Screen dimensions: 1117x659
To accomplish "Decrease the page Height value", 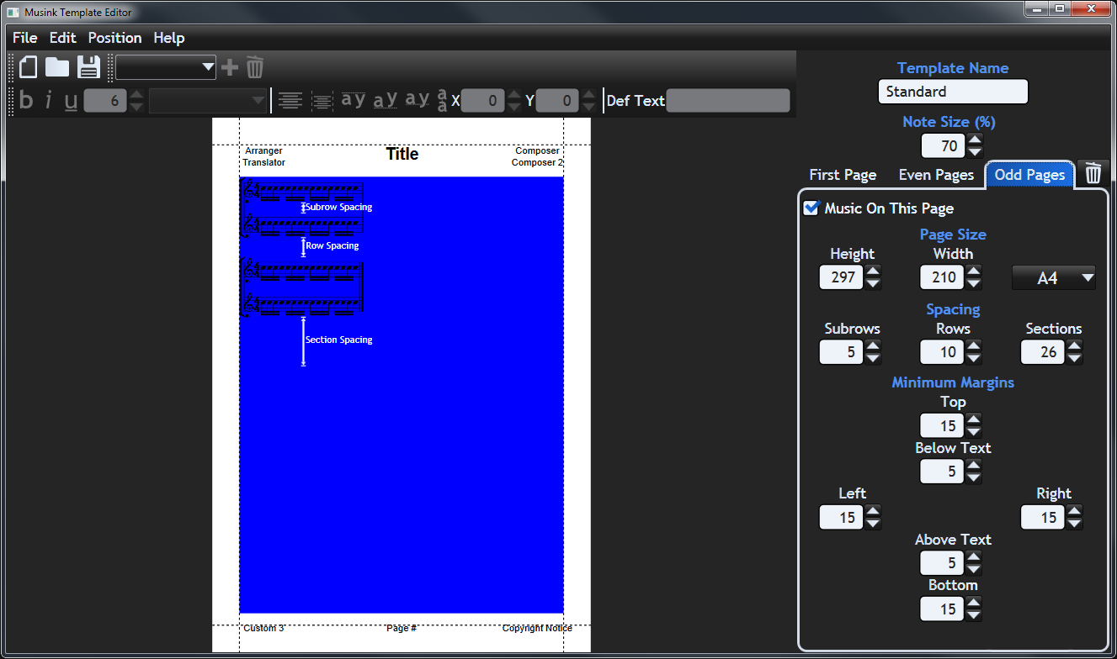I will click(874, 283).
